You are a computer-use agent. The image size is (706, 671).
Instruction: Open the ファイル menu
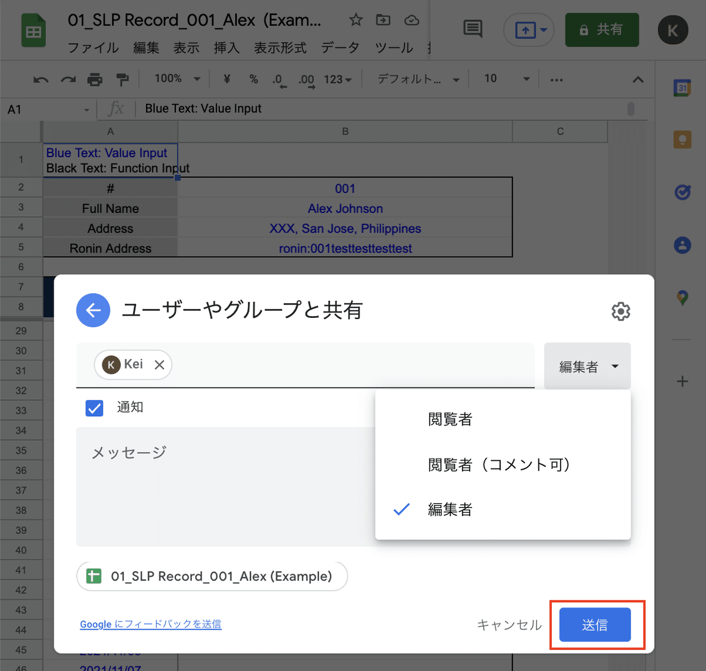point(93,48)
